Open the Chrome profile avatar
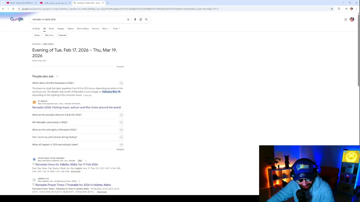360x202 pixels. click(x=351, y=9)
